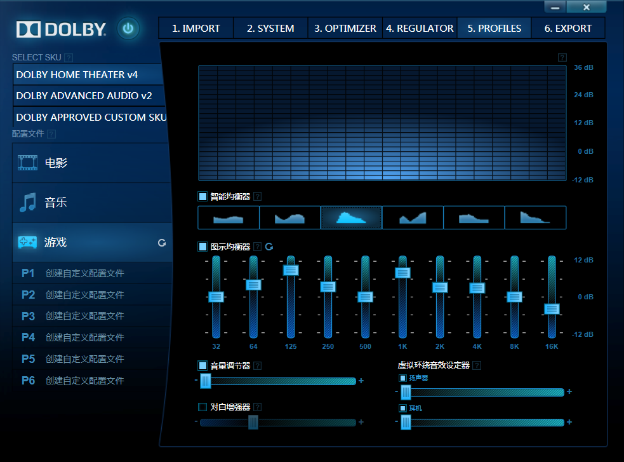Reset the 游戏 profile with refresh icon
Viewport: 624px width, 462px height.
click(x=162, y=243)
